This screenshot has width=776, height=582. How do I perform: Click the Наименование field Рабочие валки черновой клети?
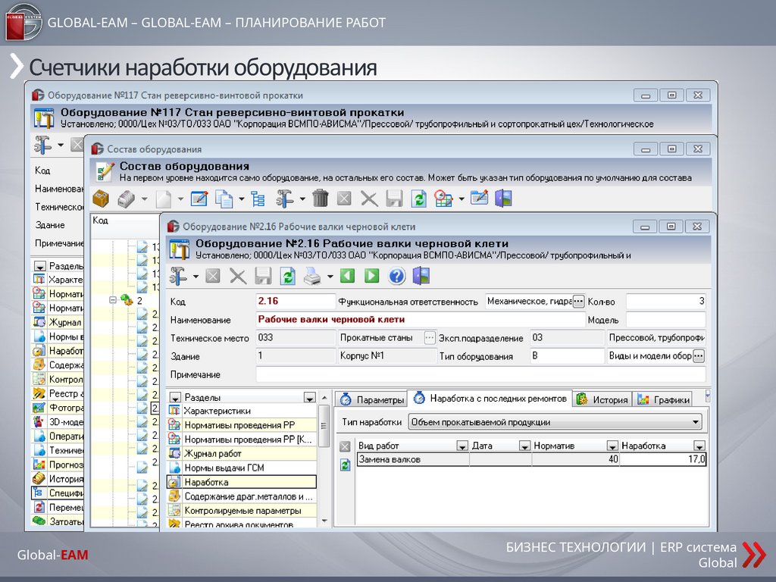tap(421, 320)
